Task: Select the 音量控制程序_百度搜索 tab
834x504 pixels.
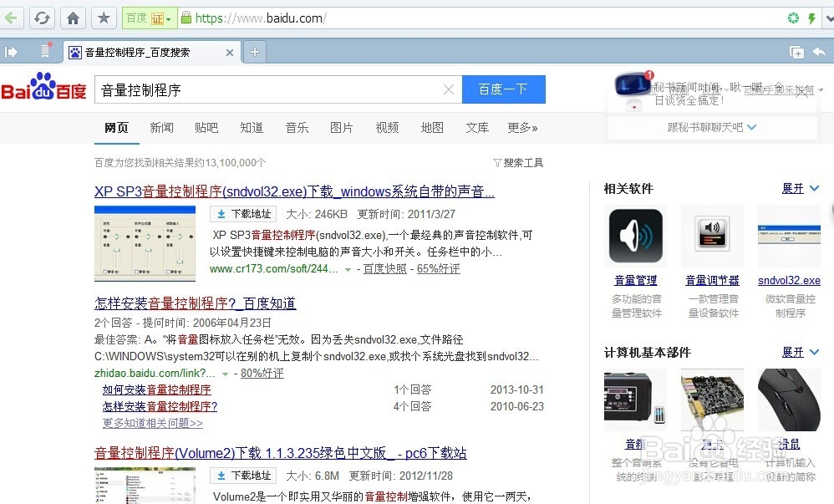Action: pyautogui.click(x=151, y=52)
